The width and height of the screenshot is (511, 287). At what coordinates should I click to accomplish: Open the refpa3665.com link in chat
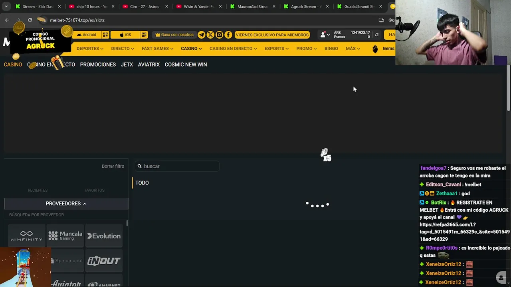coord(465,232)
